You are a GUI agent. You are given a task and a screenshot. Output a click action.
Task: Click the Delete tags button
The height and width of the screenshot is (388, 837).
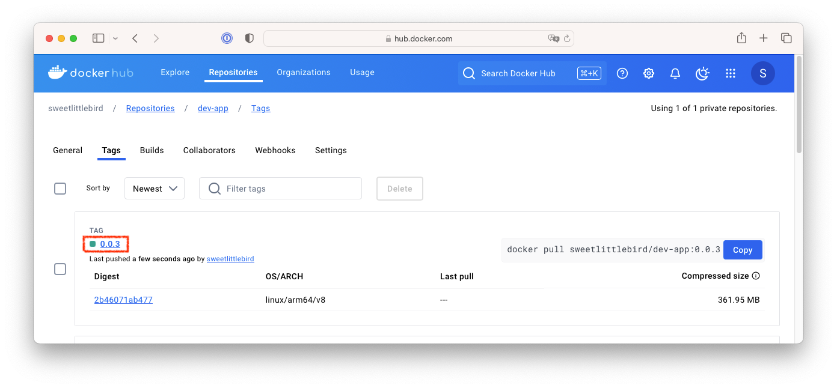(400, 189)
